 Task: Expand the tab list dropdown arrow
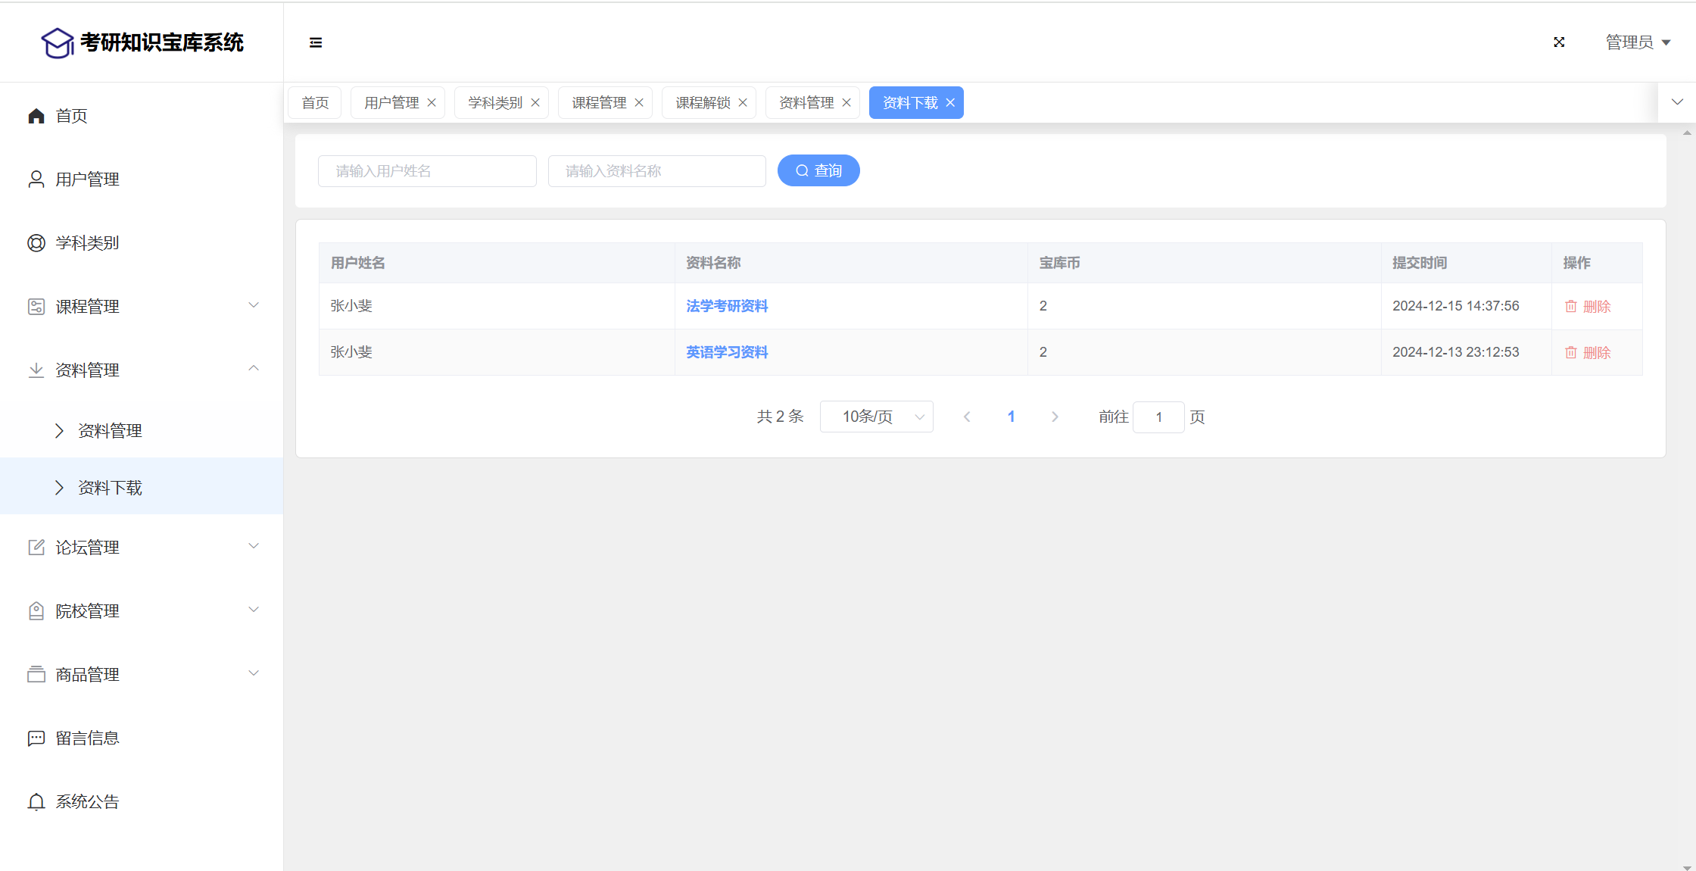pyautogui.click(x=1677, y=102)
